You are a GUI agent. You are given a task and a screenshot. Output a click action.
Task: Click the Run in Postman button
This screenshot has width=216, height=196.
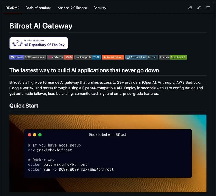pos(113,57)
